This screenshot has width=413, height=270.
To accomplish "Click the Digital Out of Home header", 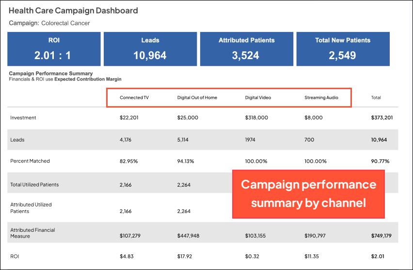I will tap(197, 97).
